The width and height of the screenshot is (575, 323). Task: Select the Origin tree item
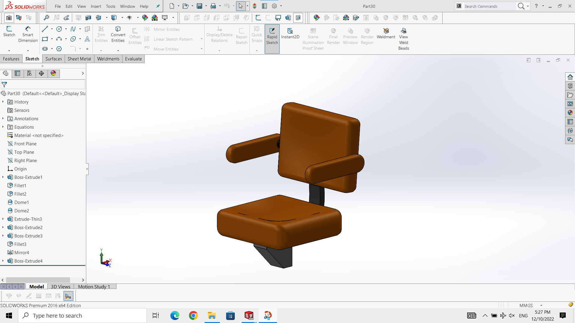[x=17, y=169]
